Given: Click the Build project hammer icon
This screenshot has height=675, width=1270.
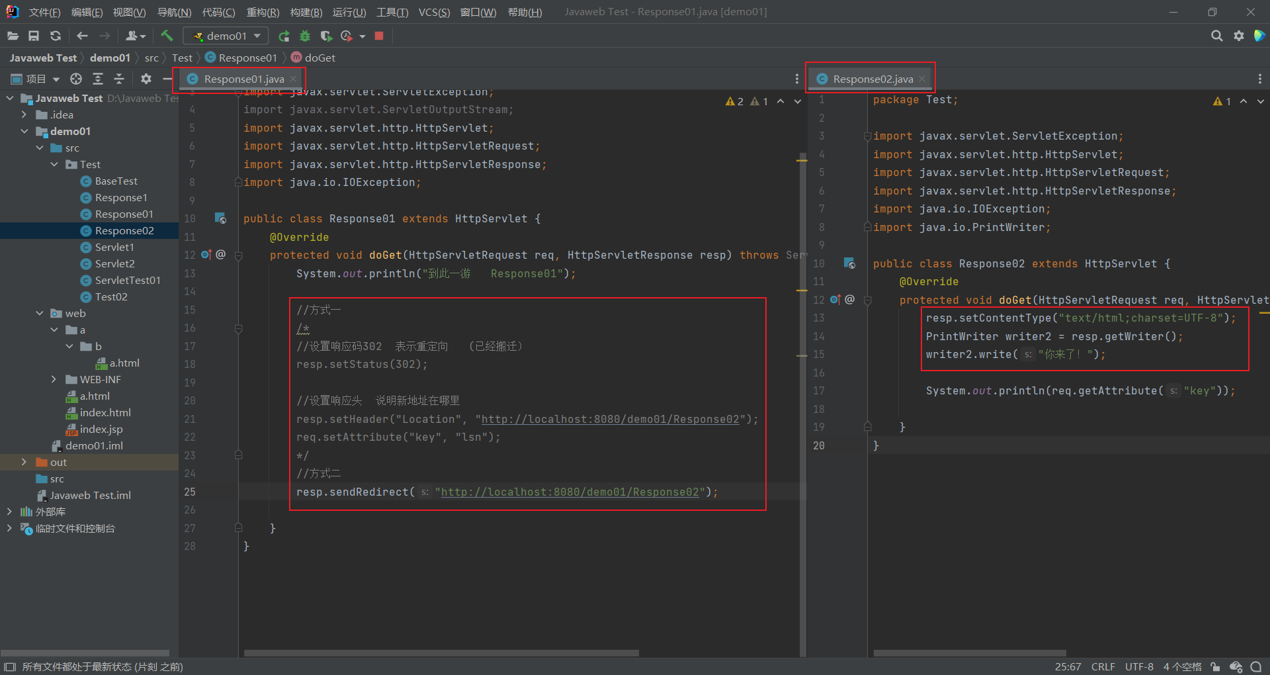Looking at the screenshot, I should tap(167, 36).
